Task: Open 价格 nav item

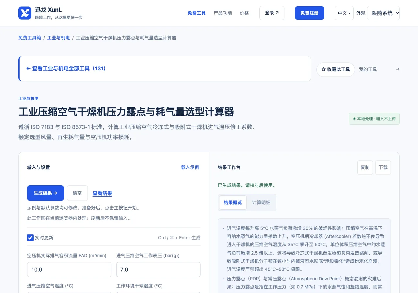Action: point(244,13)
